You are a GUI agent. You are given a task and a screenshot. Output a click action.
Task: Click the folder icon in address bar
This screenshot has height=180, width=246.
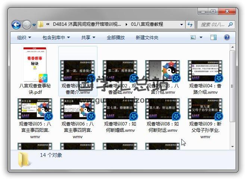click(41, 24)
